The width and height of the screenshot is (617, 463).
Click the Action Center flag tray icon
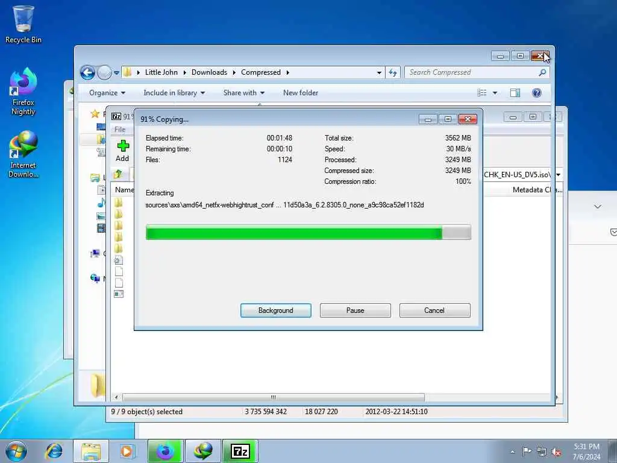pyautogui.click(x=527, y=452)
